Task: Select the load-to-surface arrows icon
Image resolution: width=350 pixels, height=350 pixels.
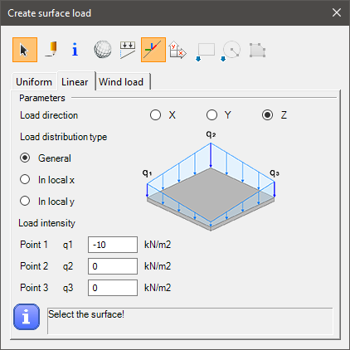Action: (128, 50)
